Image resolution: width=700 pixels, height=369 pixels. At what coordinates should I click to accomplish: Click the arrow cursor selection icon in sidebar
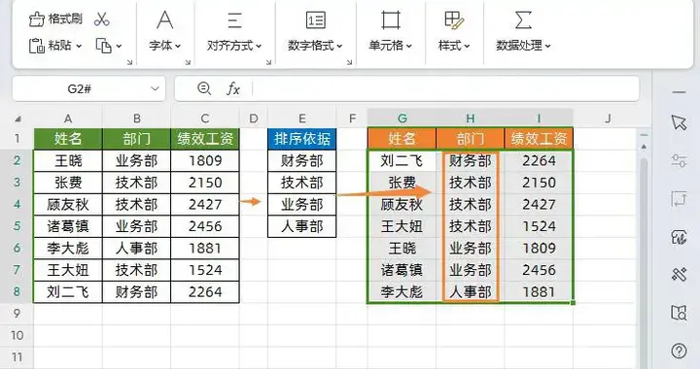click(x=679, y=122)
